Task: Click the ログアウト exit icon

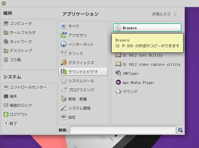Action: 6,114
